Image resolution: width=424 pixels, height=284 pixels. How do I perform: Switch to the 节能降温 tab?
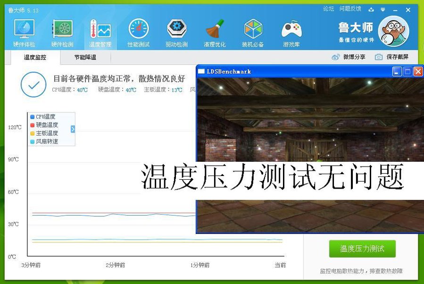click(x=85, y=58)
